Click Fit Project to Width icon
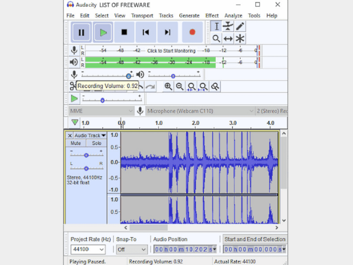 pos(203,86)
